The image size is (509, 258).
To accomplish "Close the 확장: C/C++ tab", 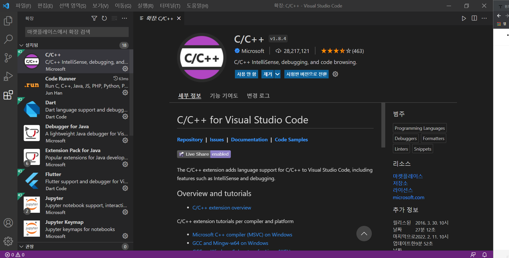I will (179, 18).
